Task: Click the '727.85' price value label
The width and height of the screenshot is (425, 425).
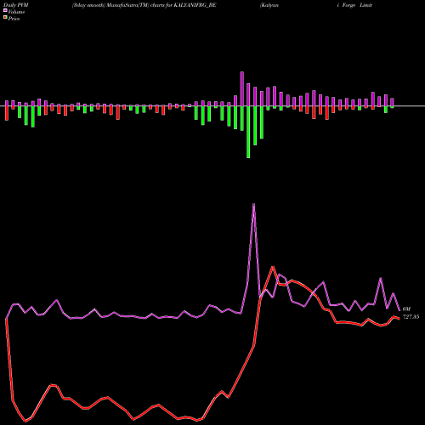Action: pyautogui.click(x=411, y=317)
